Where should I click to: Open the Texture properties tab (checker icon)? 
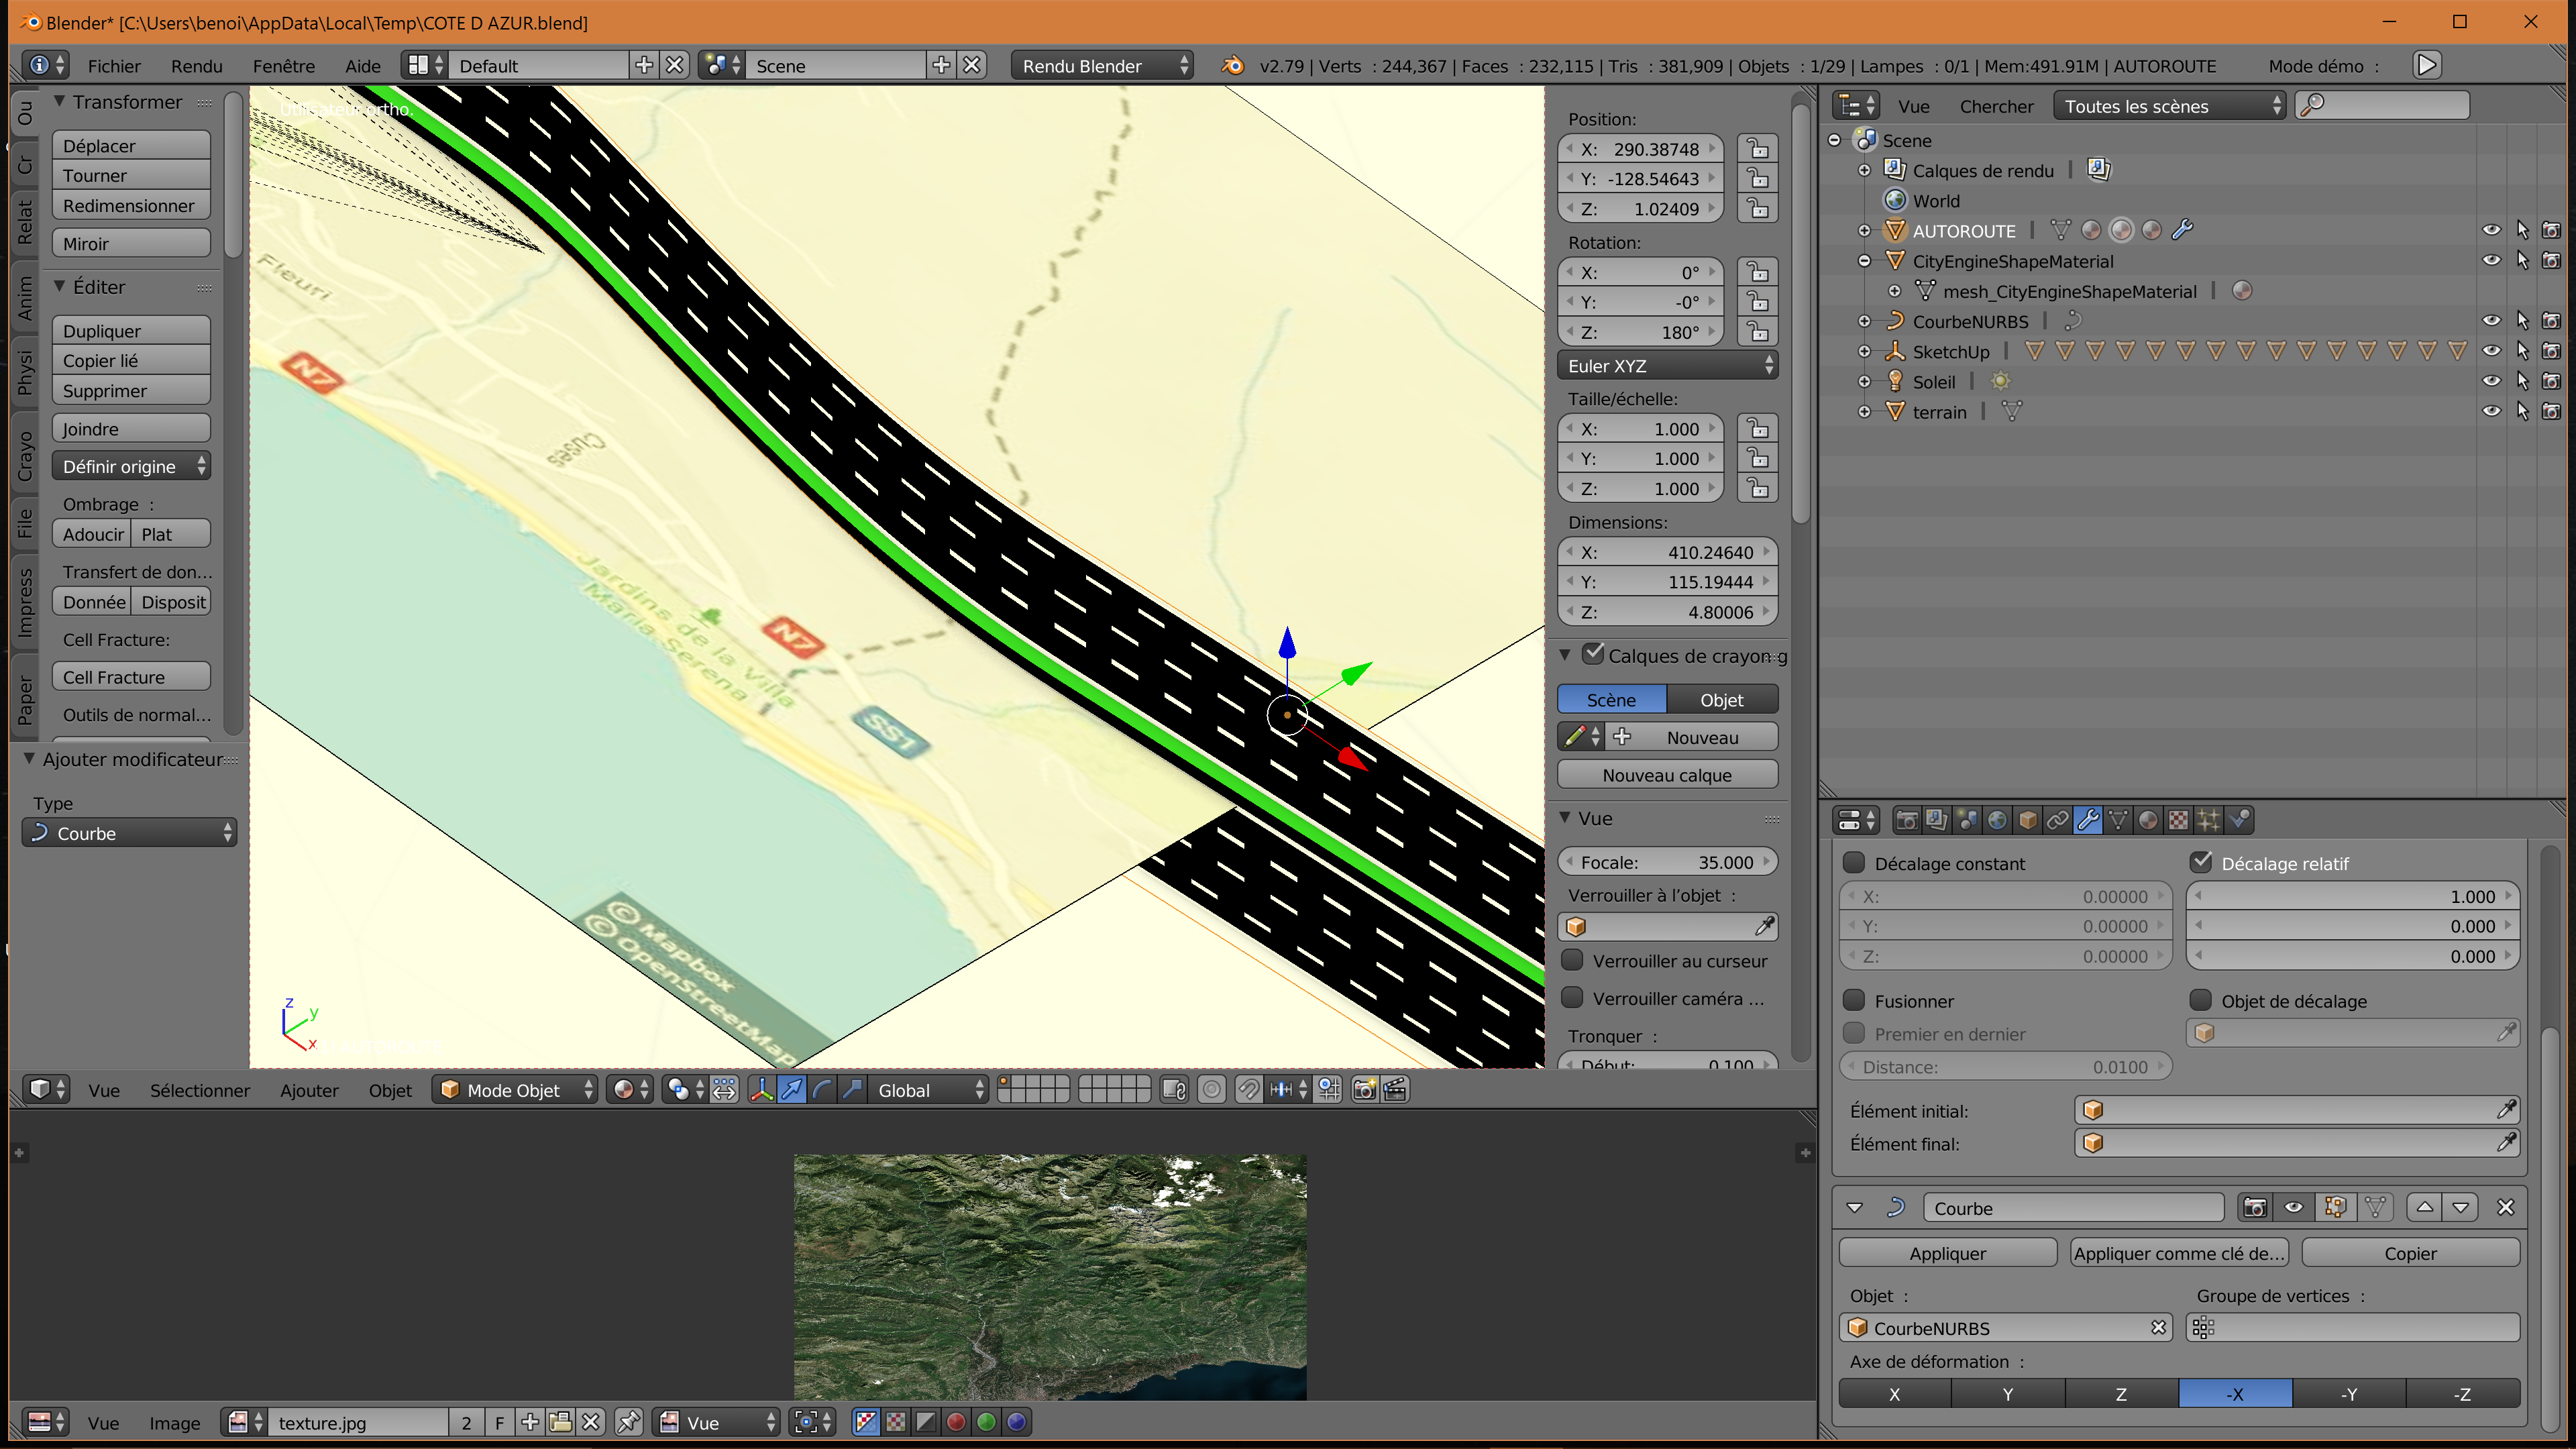coord(2178,820)
